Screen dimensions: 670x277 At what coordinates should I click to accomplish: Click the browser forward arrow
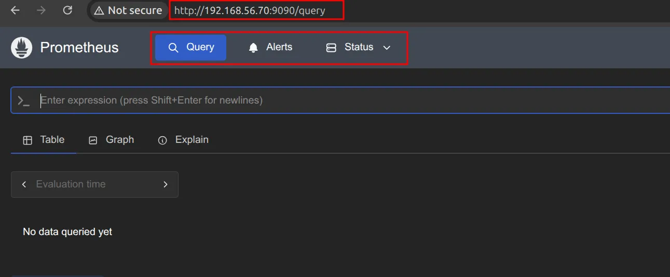coord(41,10)
